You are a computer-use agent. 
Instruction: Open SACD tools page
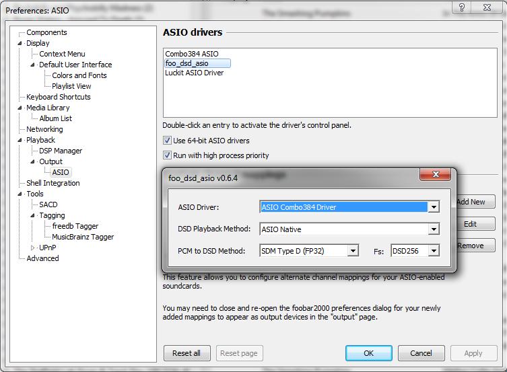point(48,204)
